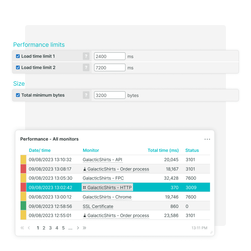Click the Size section heading
The height and width of the screenshot is (251, 251).
pos(19,83)
